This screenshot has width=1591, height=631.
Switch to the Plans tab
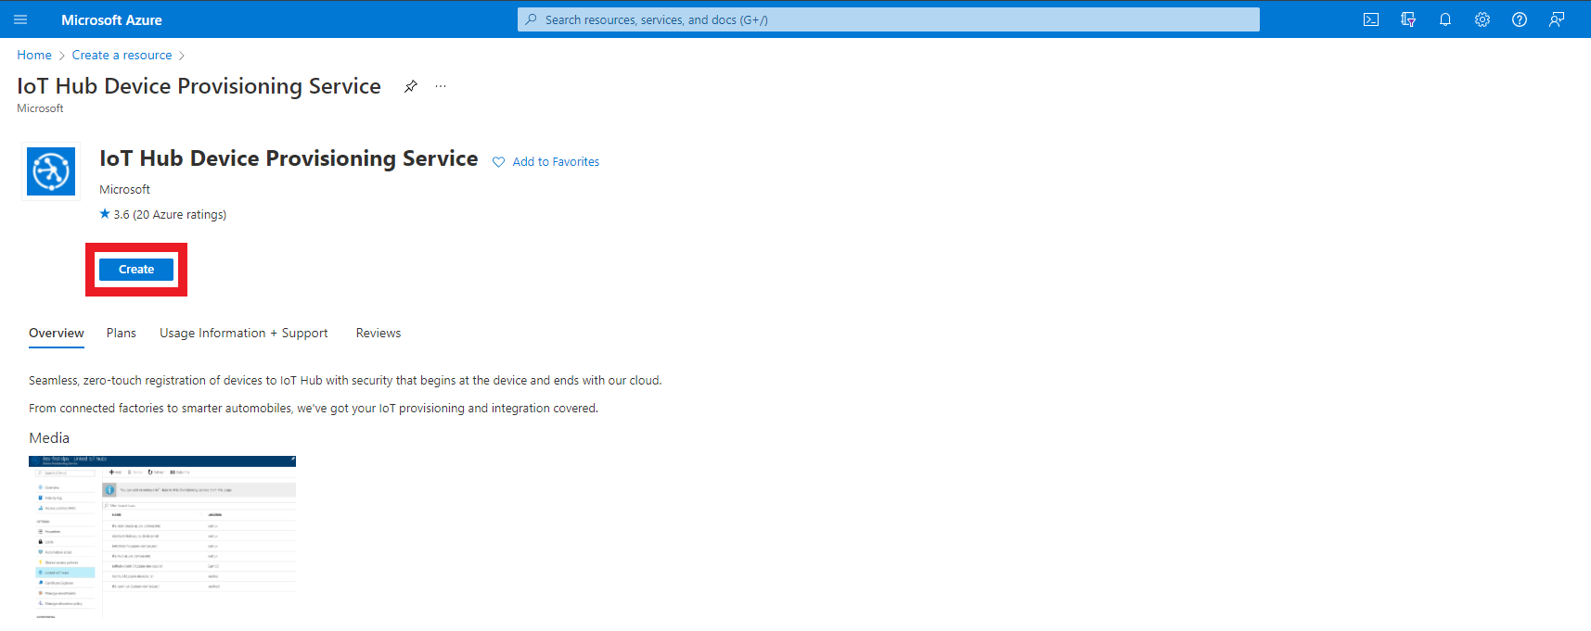122,333
